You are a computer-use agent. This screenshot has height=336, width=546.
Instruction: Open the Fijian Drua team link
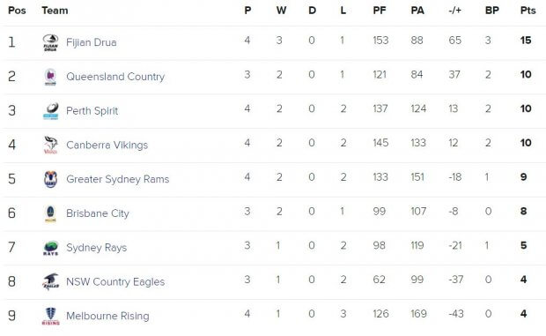point(92,42)
